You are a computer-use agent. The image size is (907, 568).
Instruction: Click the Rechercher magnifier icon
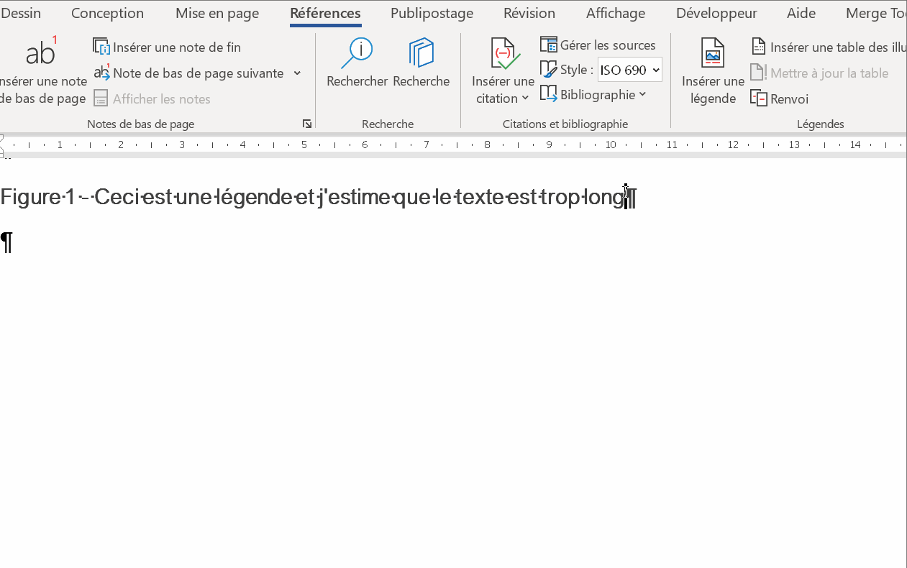point(357,53)
